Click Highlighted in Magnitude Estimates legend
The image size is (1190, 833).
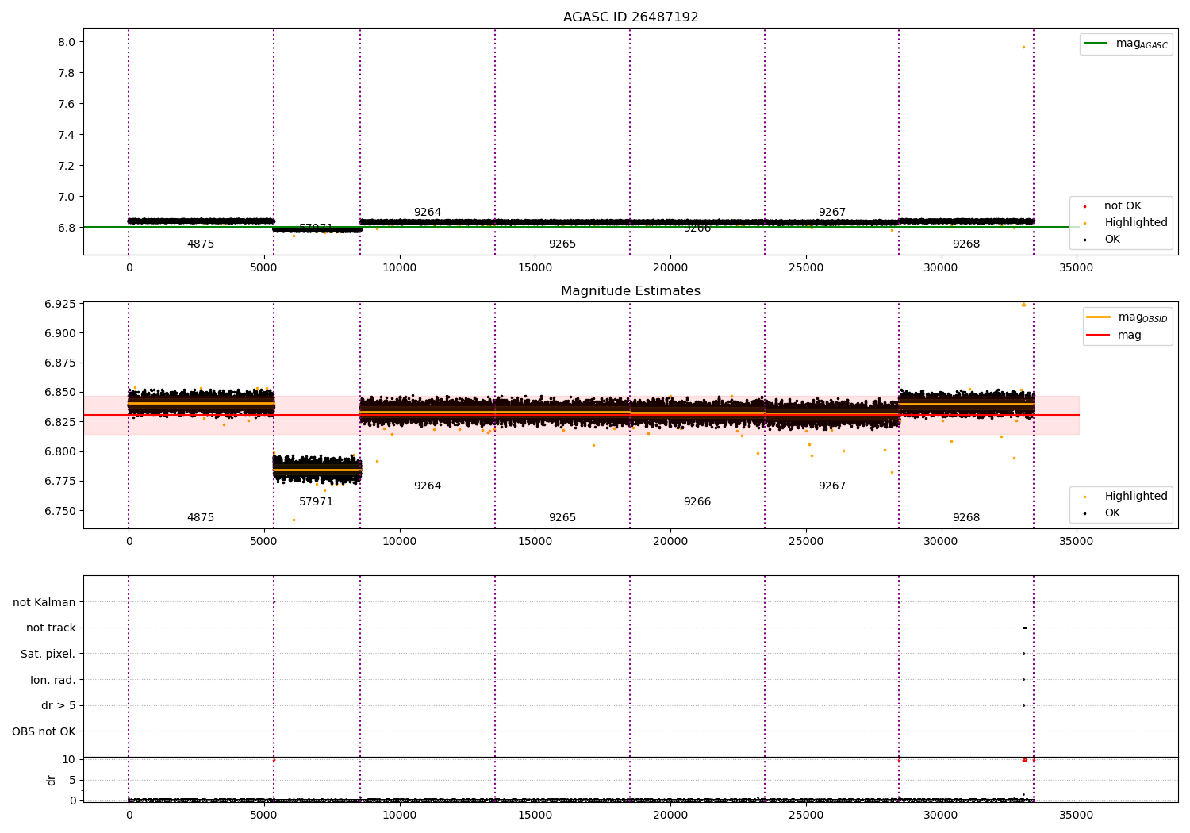point(1127,497)
